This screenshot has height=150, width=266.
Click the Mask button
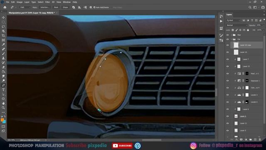pyautogui.click(x=56, y=7)
